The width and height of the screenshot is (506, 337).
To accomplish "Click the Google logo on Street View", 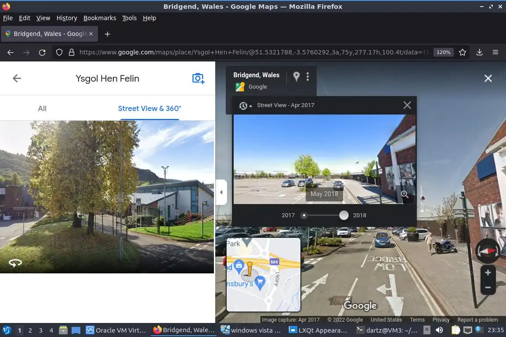I will pos(360,306).
